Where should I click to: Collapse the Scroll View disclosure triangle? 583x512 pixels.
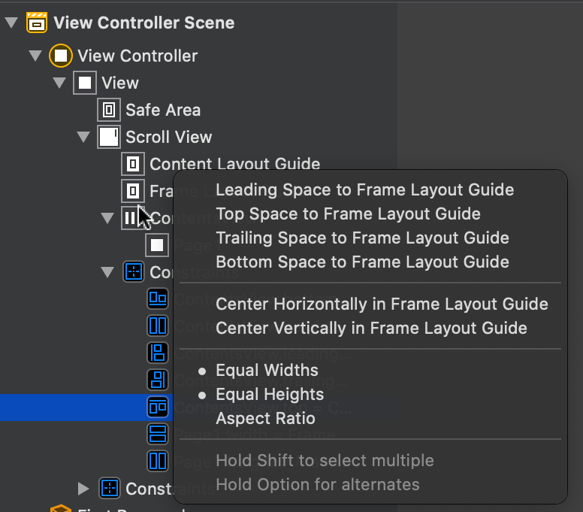click(83, 137)
